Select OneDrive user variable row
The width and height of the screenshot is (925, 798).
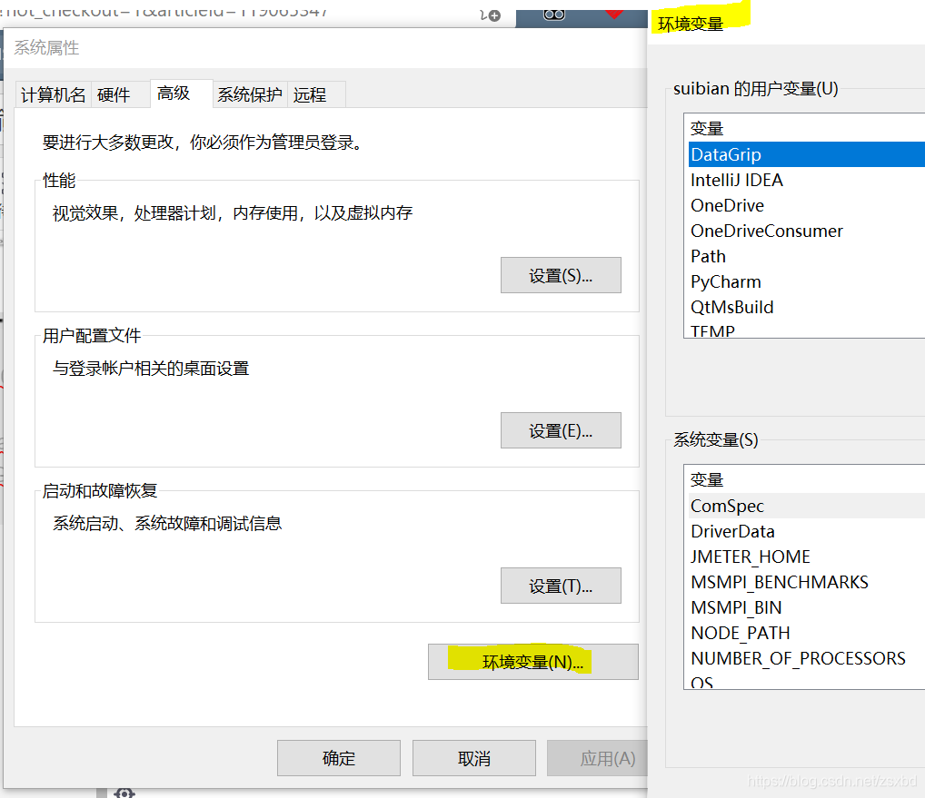tap(807, 205)
